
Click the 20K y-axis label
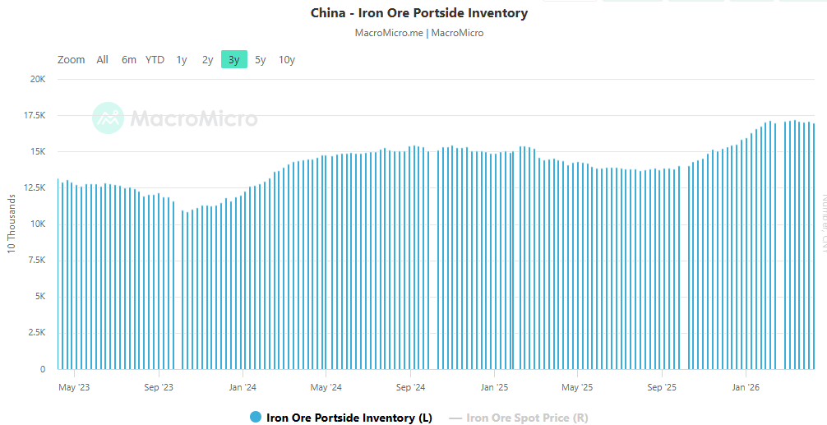point(38,79)
